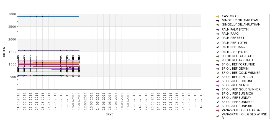Image resolution: width=270 pixels, height=119 pixels.
Task: Click PALM REF RAAG legend entry
Action: (233, 47)
